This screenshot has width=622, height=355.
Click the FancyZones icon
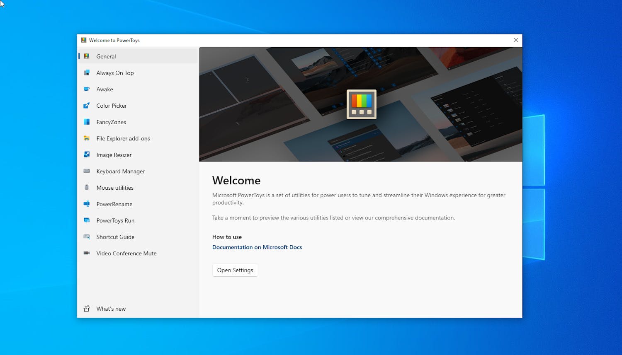click(87, 122)
